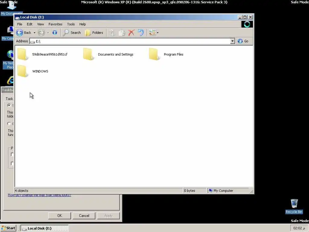Toggle the Folders pane
Screen dimensions: 309x232
pyautogui.click(x=94, y=33)
